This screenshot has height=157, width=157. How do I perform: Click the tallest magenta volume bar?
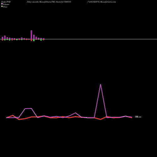tap(31, 35)
